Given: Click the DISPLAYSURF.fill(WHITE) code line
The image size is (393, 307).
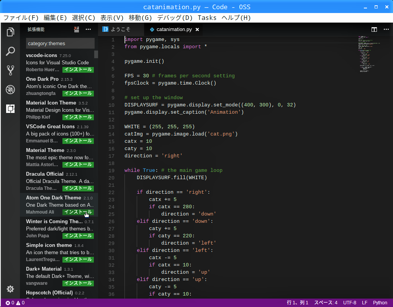Looking at the screenshot, I should [x=172, y=178].
